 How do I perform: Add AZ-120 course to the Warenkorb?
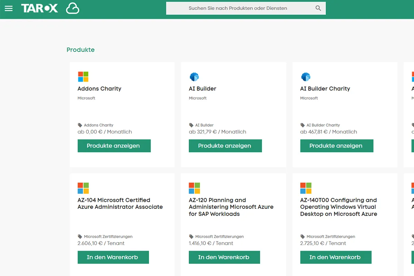tap(224, 257)
